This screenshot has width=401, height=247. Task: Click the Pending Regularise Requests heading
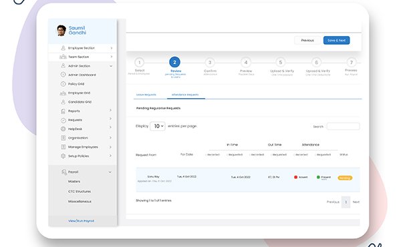click(x=158, y=108)
